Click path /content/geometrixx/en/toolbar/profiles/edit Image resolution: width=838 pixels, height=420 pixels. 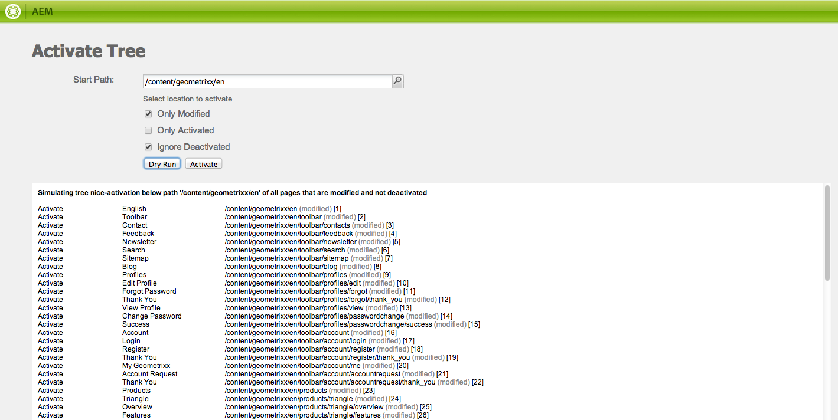(x=292, y=283)
